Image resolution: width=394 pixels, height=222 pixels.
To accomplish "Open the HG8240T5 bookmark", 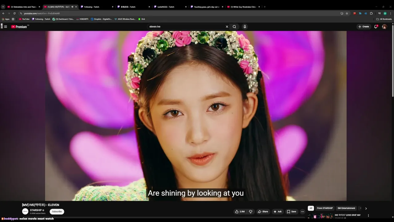I will point(82,19).
